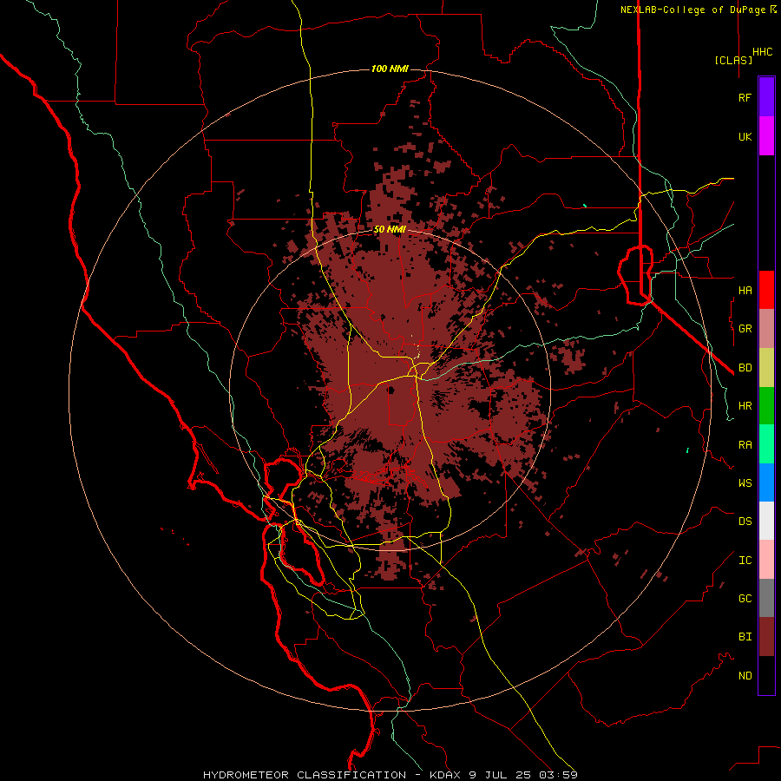
Task: Click the BD yellow legend swatch
Action: point(766,368)
